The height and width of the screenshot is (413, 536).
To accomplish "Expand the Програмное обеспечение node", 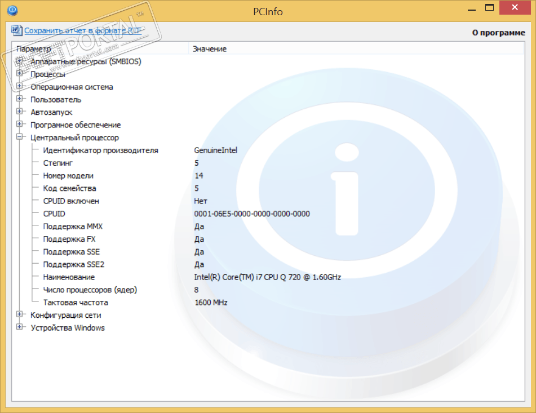I will (x=20, y=124).
